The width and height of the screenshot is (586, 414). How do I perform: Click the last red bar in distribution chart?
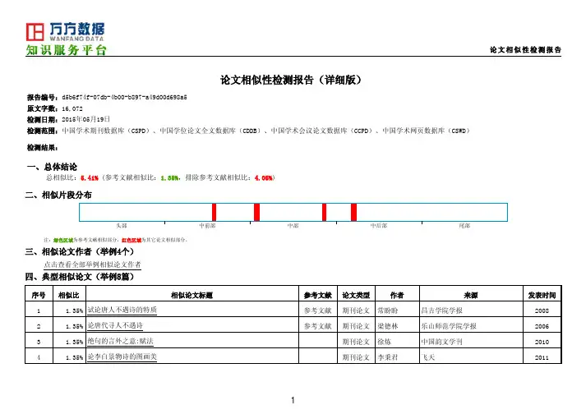[353, 212]
